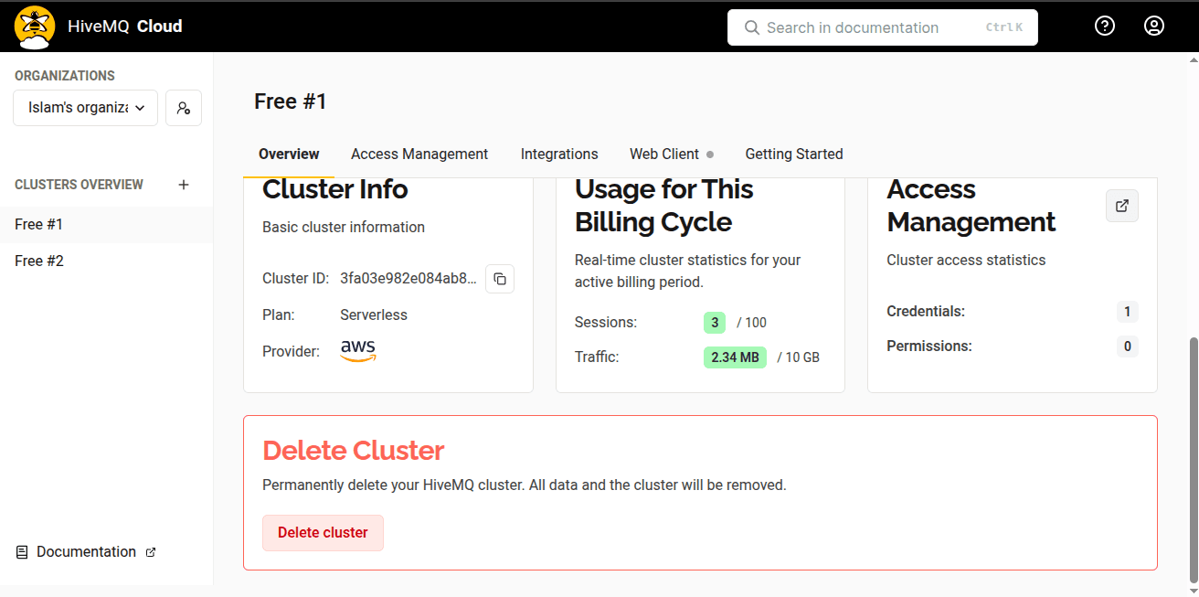
Task: Open the Integrations tab
Action: 559,154
